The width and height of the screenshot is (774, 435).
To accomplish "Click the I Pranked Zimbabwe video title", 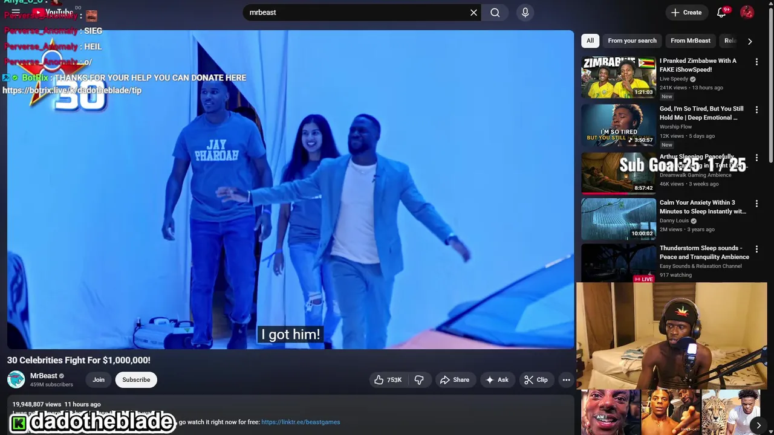I will point(698,65).
